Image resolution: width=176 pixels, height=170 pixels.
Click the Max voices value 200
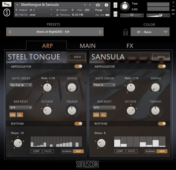tap(87, 10)
